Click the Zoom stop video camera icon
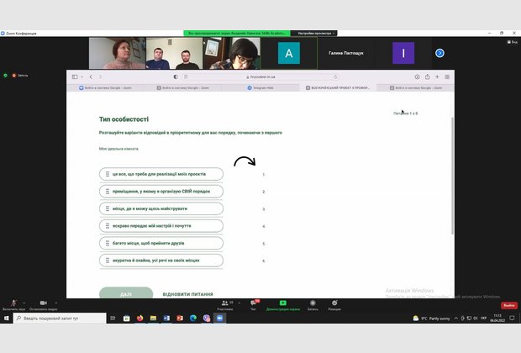The image size is (521, 353). pyautogui.click(x=43, y=303)
